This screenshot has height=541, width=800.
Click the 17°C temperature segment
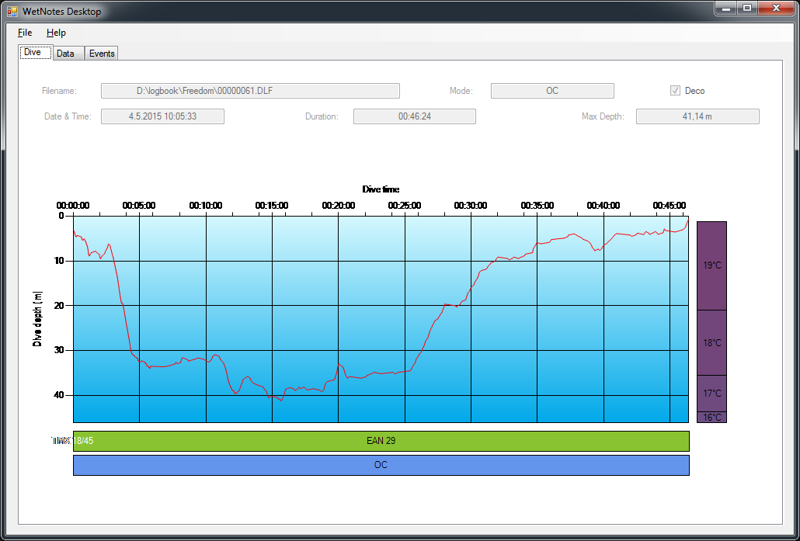(x=711, y=394)
